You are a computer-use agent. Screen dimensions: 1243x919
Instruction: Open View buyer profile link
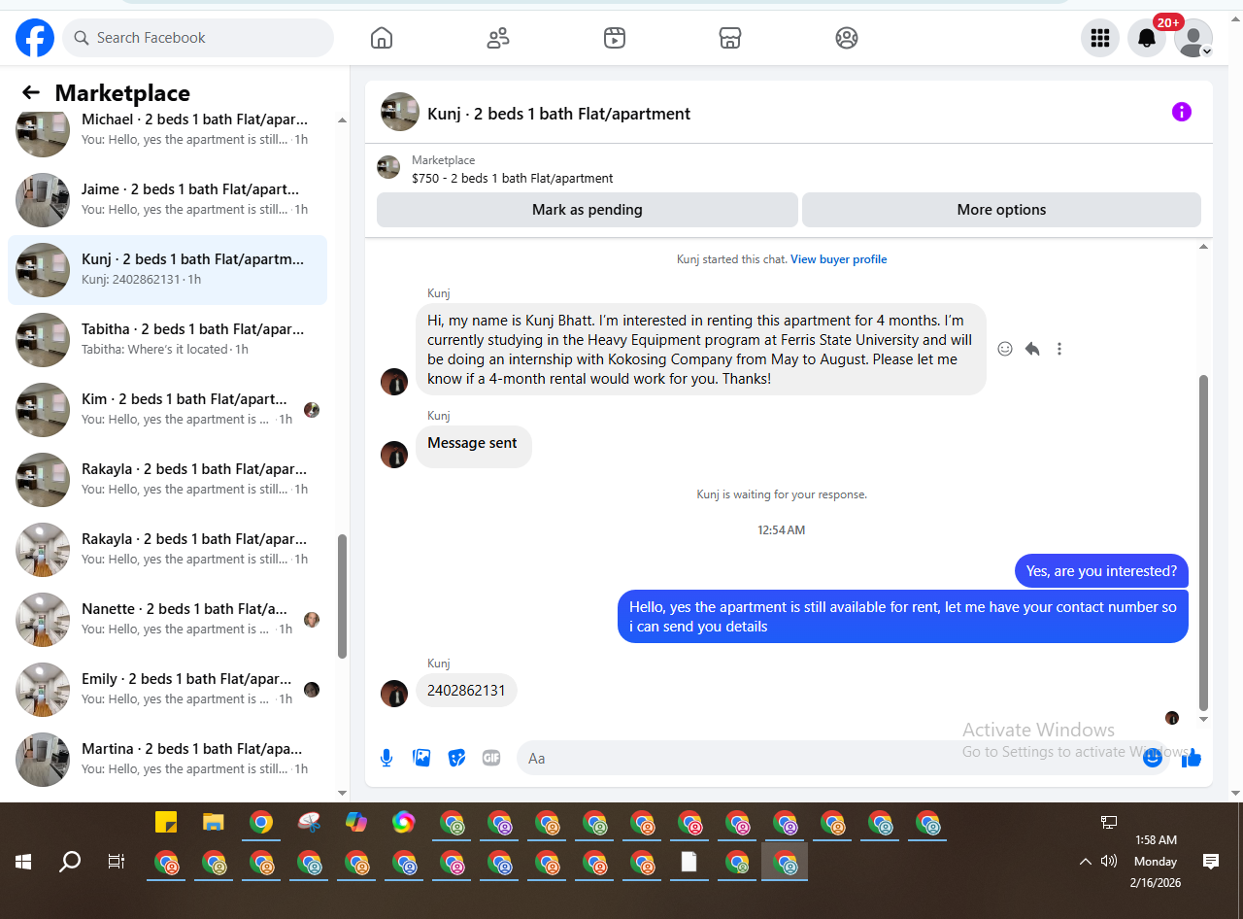pos(838,259)
